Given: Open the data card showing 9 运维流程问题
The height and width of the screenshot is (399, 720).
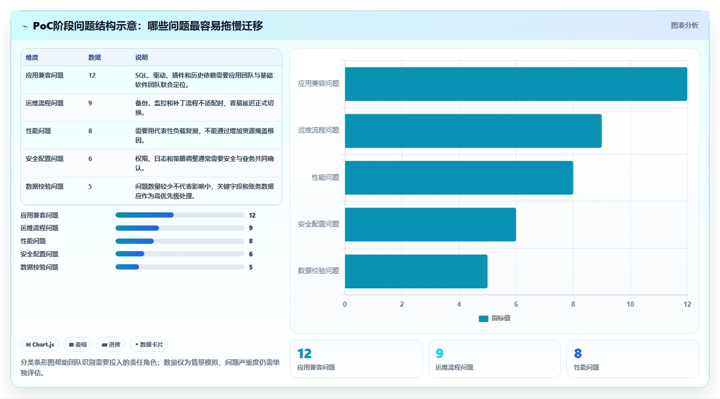Looking at the screenshot, I should coord(494,359).
